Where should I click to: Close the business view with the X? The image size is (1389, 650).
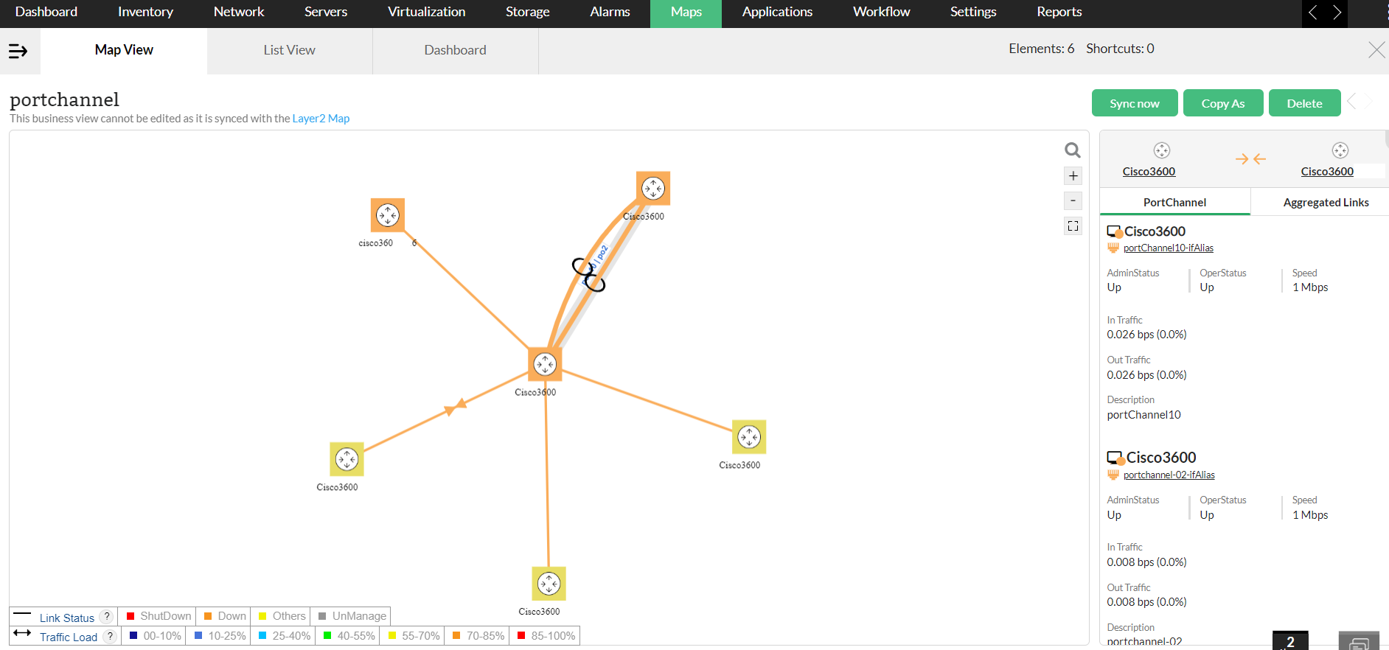click(x=1376, y=49)
